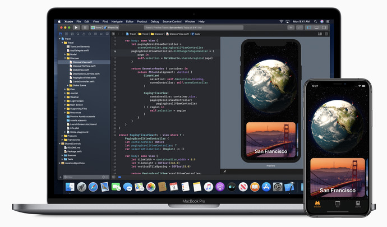Open the Report navigator speech-bubble icon
This screenshot has height=227, width=387.
pos(107,34)
